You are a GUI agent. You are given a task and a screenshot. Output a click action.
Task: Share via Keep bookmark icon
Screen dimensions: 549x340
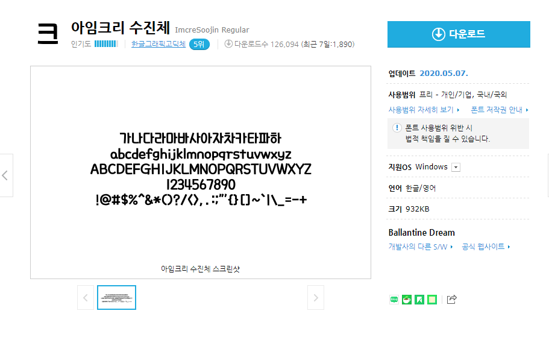click(x=419, y=300)
